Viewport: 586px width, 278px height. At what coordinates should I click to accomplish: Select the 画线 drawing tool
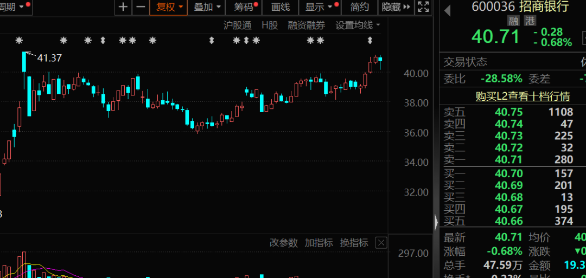281,7
